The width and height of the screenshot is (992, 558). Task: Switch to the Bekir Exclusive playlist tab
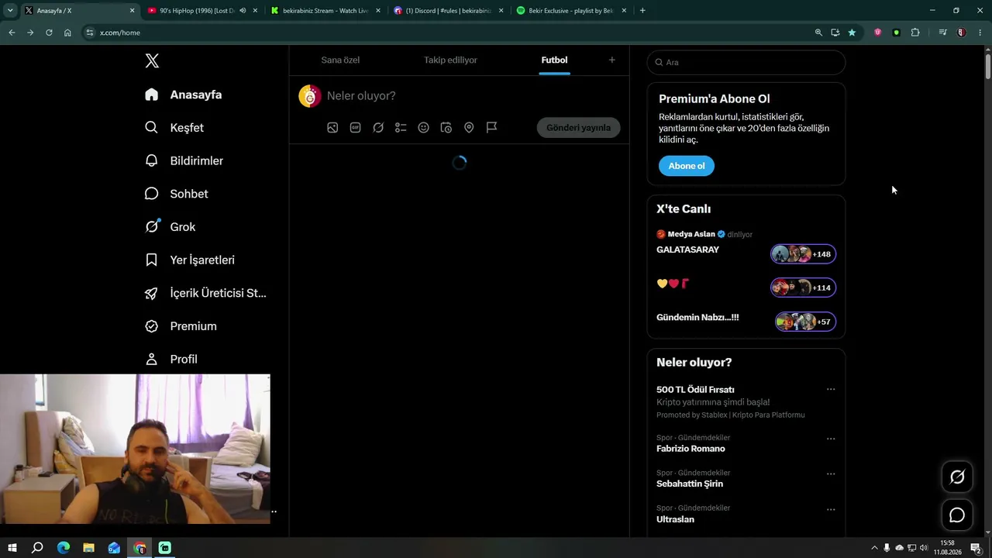tap(571, 11)
